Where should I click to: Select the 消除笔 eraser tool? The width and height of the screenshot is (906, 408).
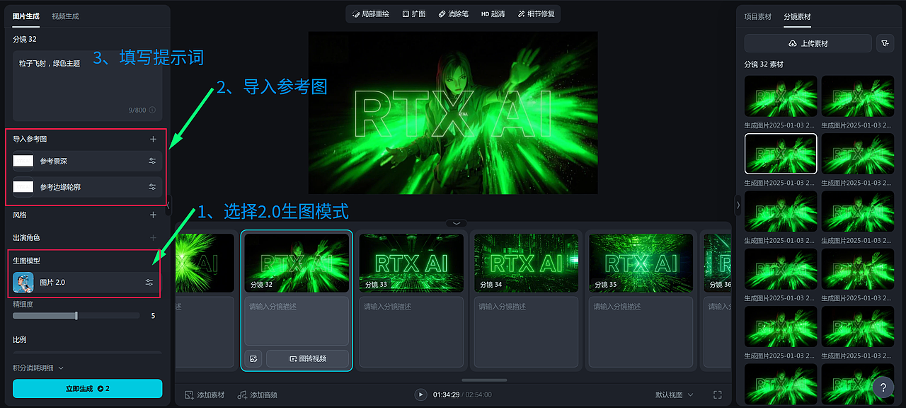tap(453, 13)
